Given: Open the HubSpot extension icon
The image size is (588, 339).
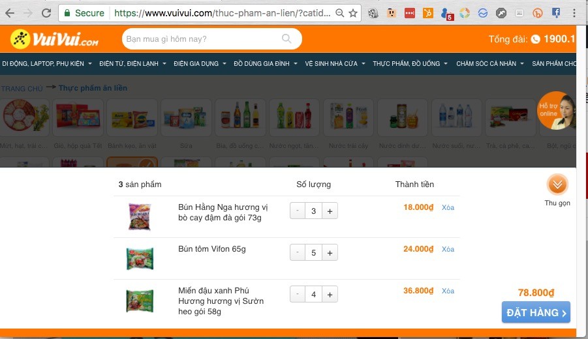Looking at the screenshot, I should point(428,13).
